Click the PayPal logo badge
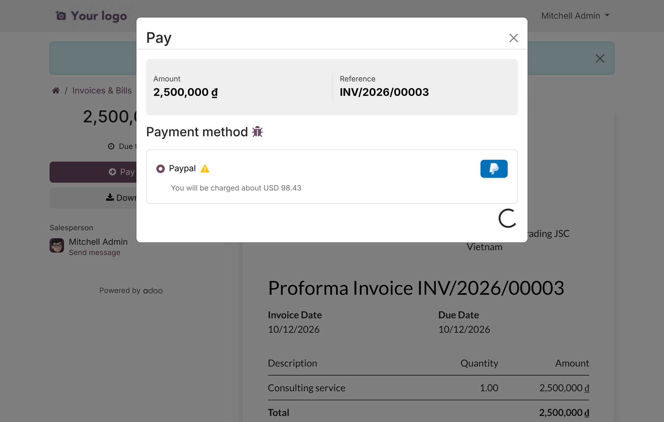This screenshot has height=422, width=664. click(494, 169)
